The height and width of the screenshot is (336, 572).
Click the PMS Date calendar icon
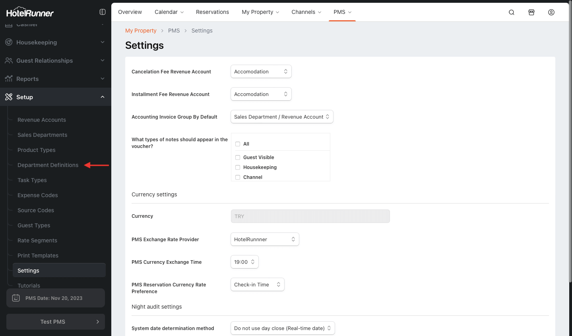point(16,298)
